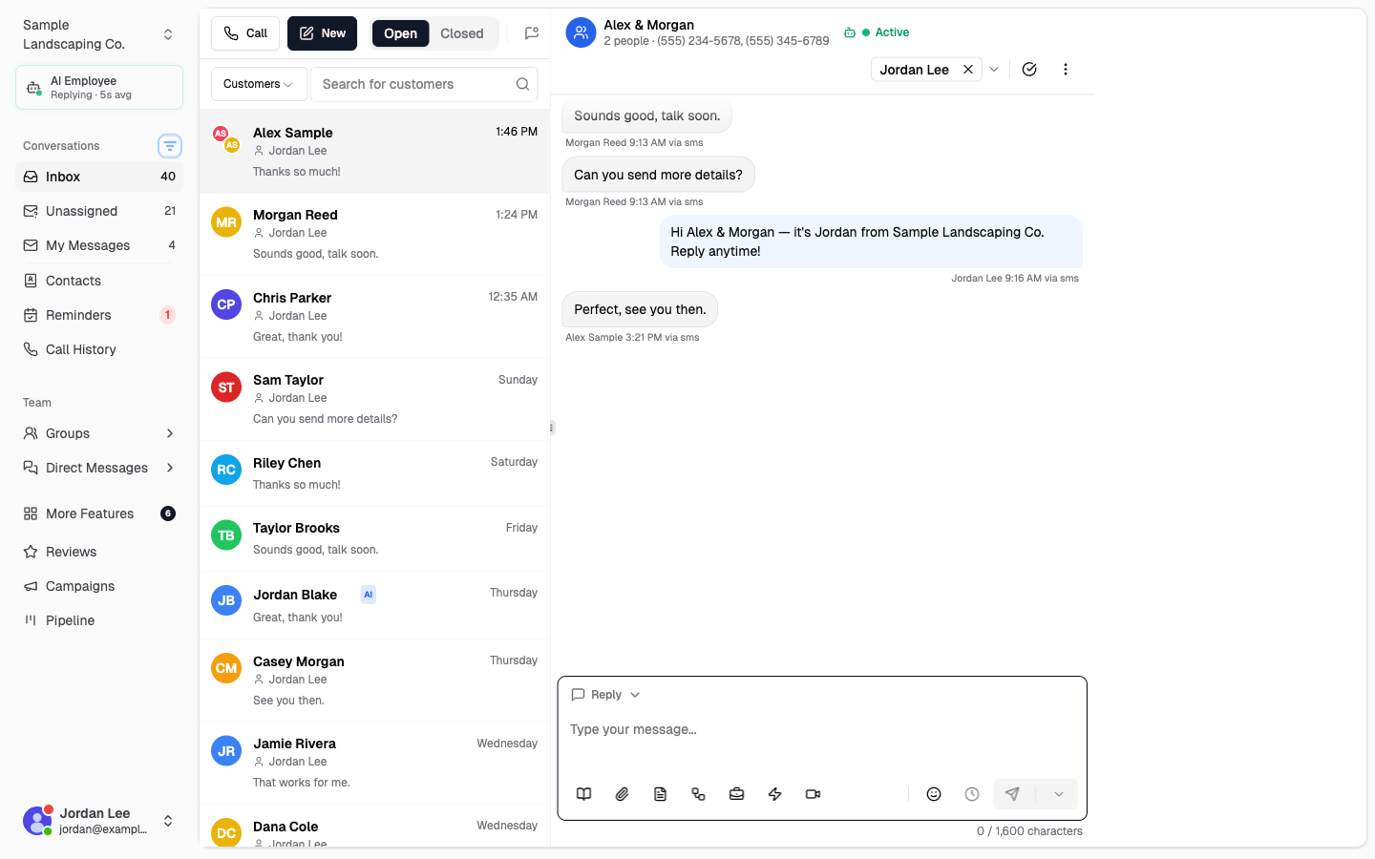Open the Reply mode dropdown
Screen dimensions: 1375x859
(605, 695)
